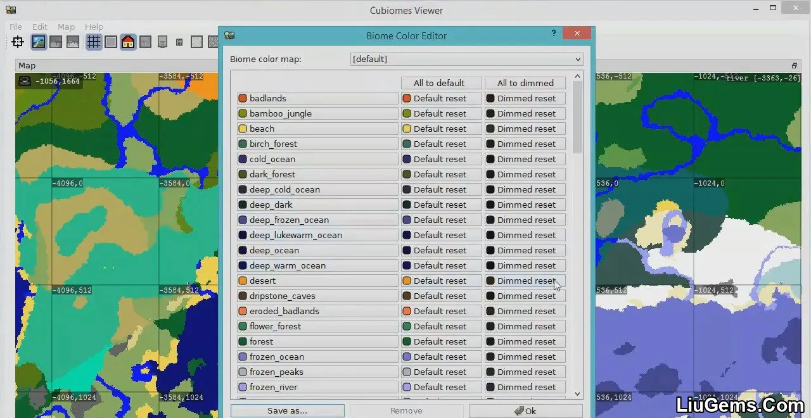This screenshot has width=811, height=418.
Task: Open the Help menu
Action: pos(94,27)
